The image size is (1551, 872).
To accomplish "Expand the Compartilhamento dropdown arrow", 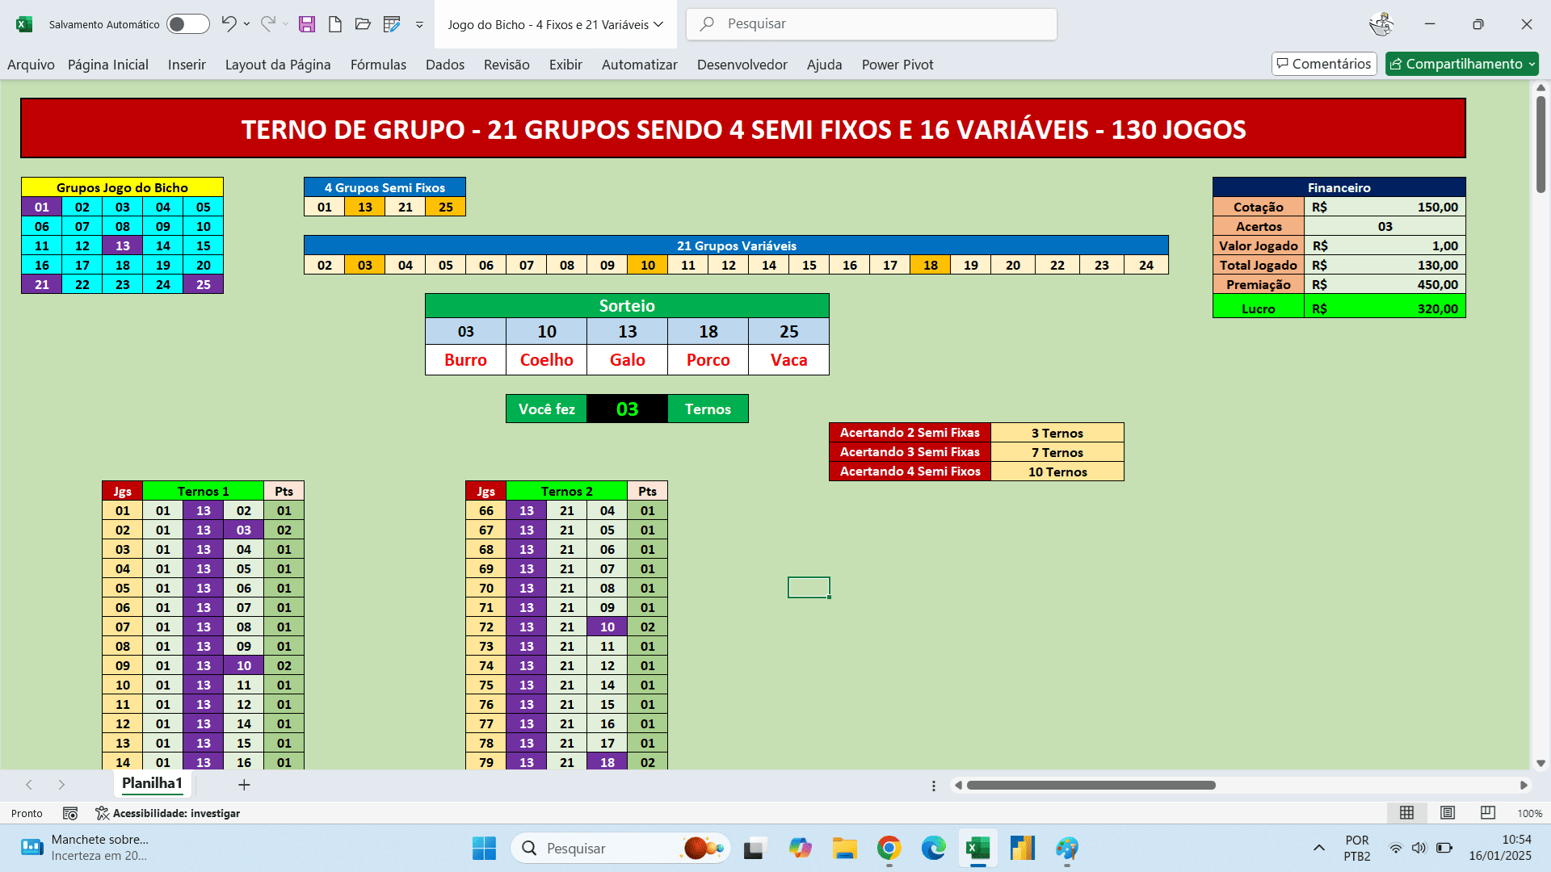I will point(1532,64).
